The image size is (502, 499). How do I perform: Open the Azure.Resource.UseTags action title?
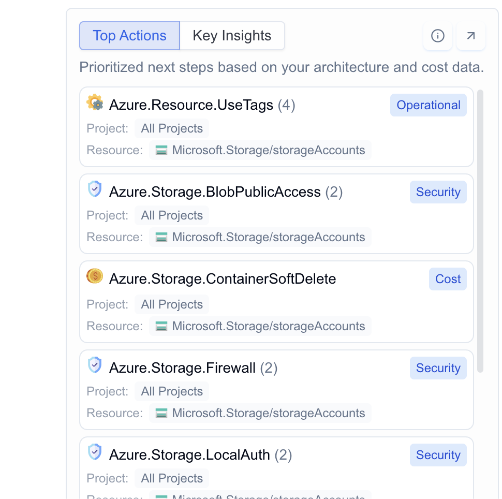click(x=191, y=105)
